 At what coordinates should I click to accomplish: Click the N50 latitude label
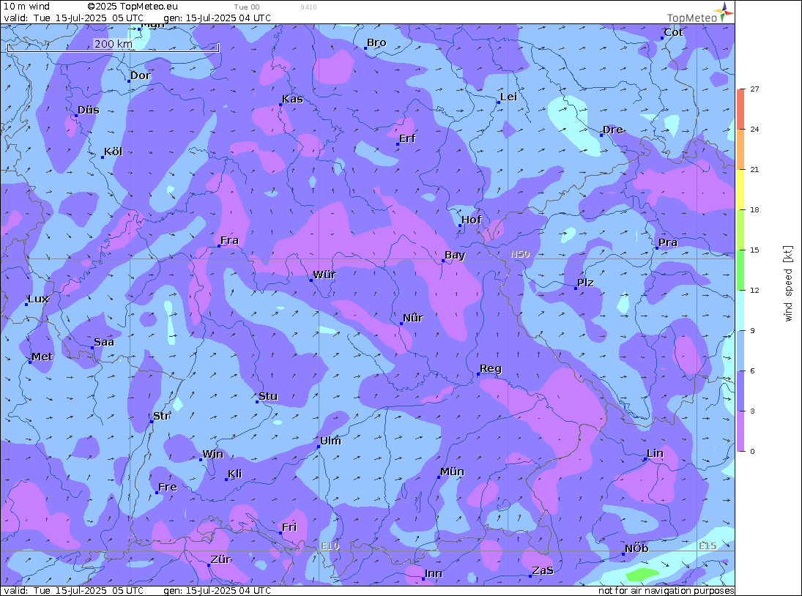[520, 254]
